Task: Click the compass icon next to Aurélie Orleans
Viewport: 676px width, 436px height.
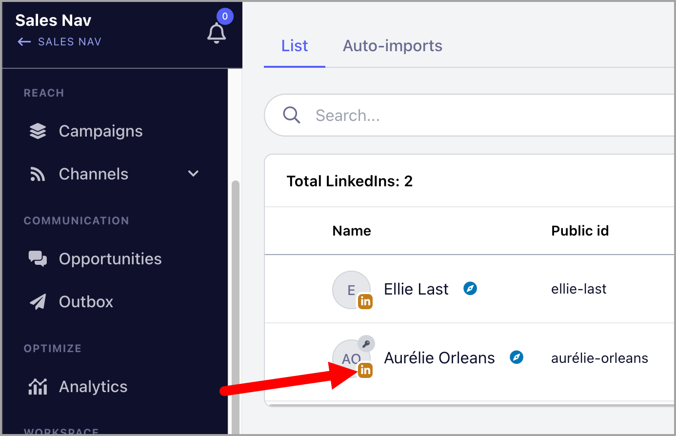Action: point(517,357)
